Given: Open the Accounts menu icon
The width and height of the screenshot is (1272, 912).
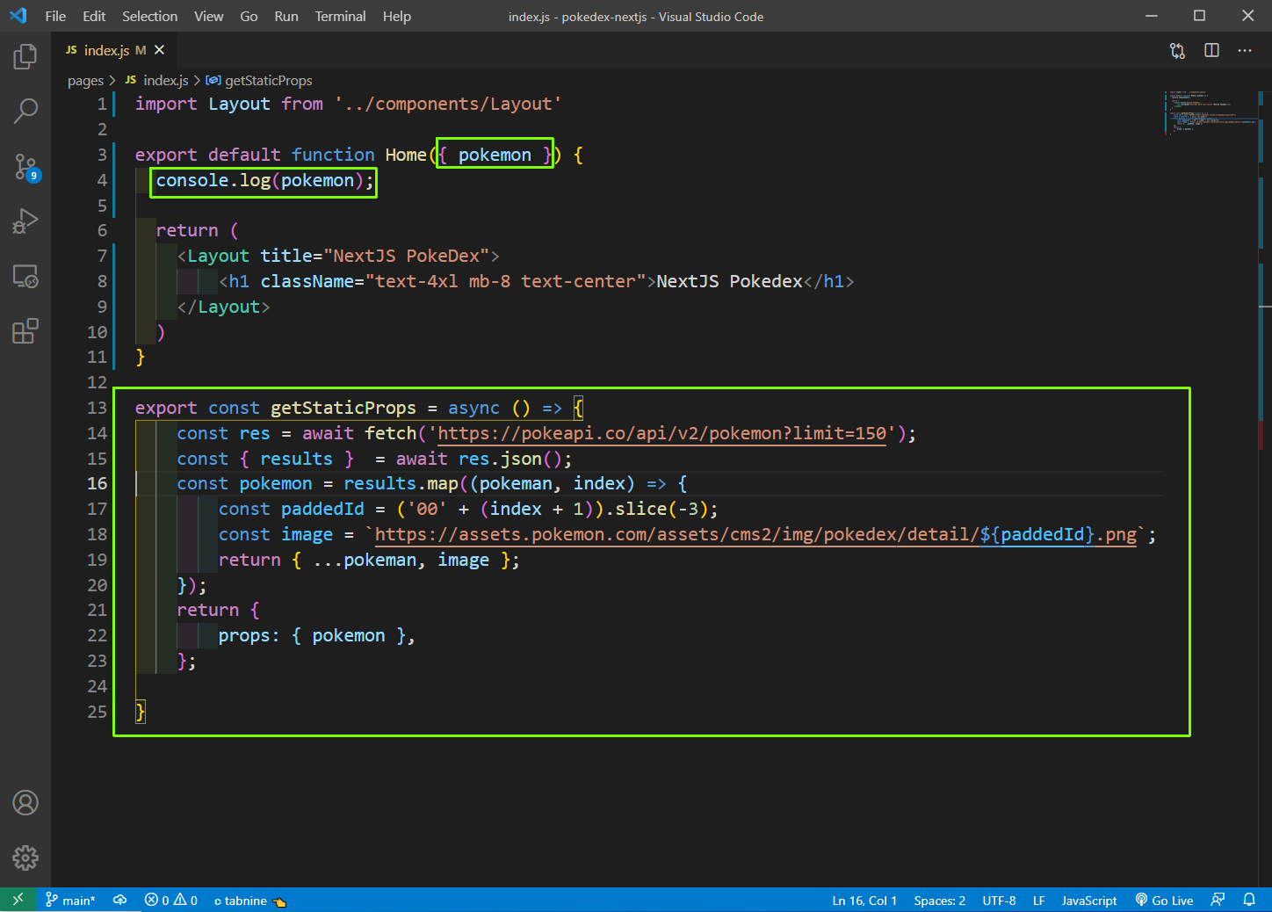Looking at the screenshot, I should point(25,802).
